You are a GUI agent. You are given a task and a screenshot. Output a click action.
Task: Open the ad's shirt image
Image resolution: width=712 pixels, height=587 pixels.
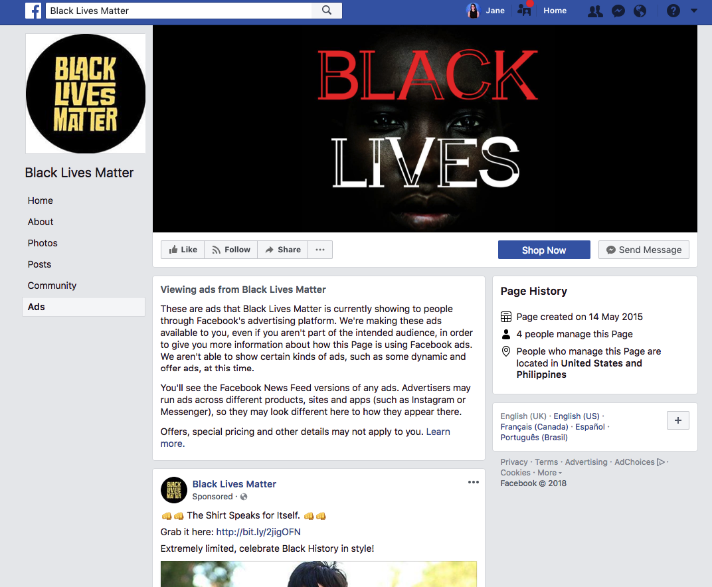[319, 574]
